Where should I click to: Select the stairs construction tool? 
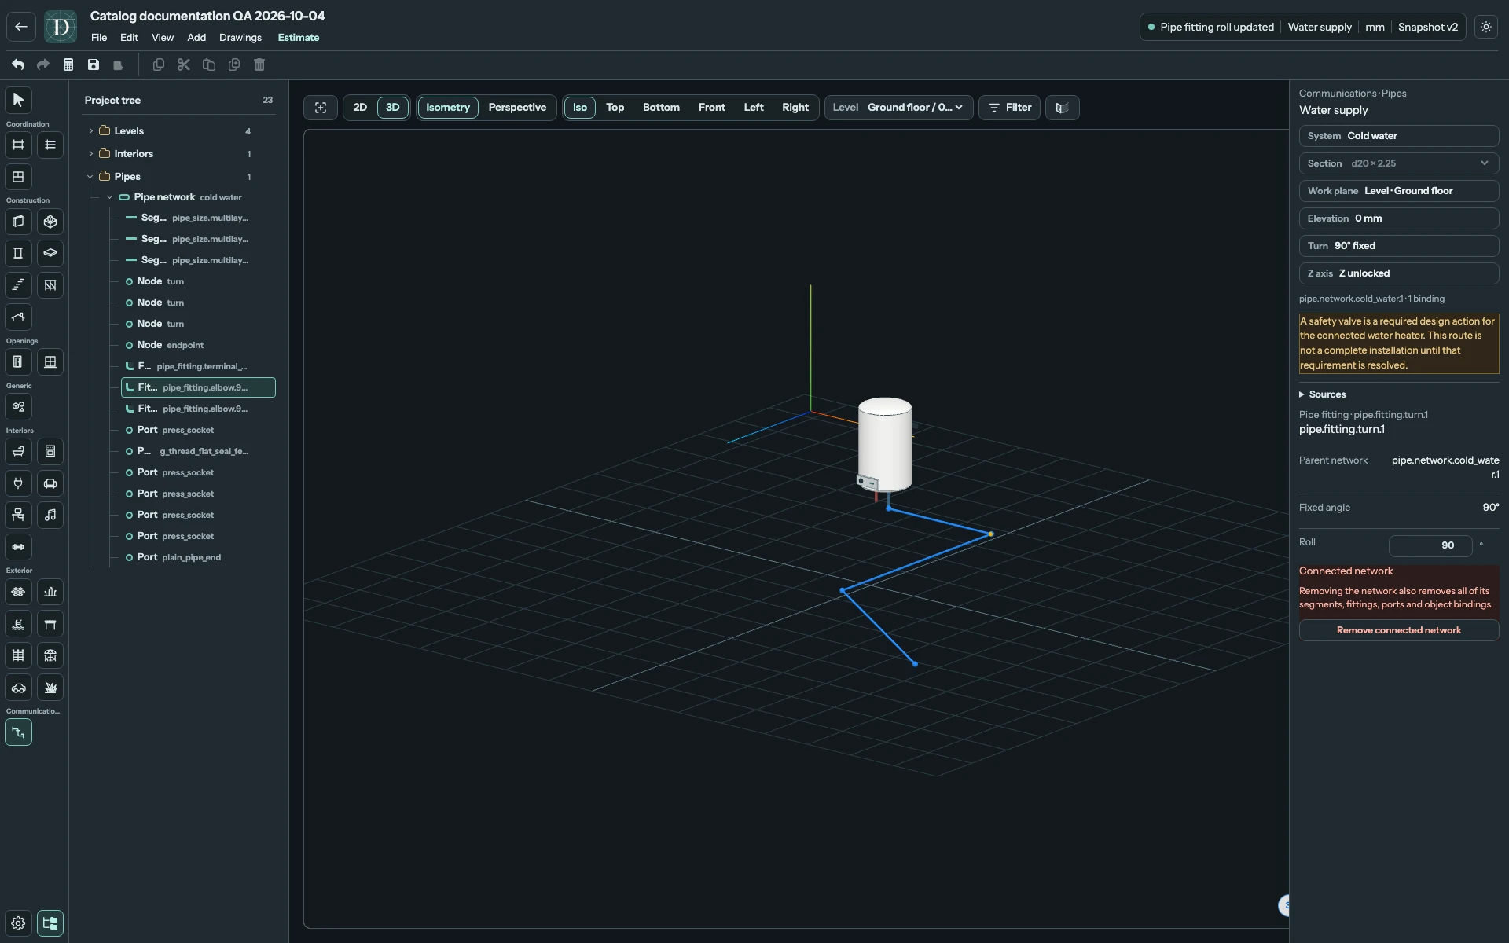pos(18,285)
